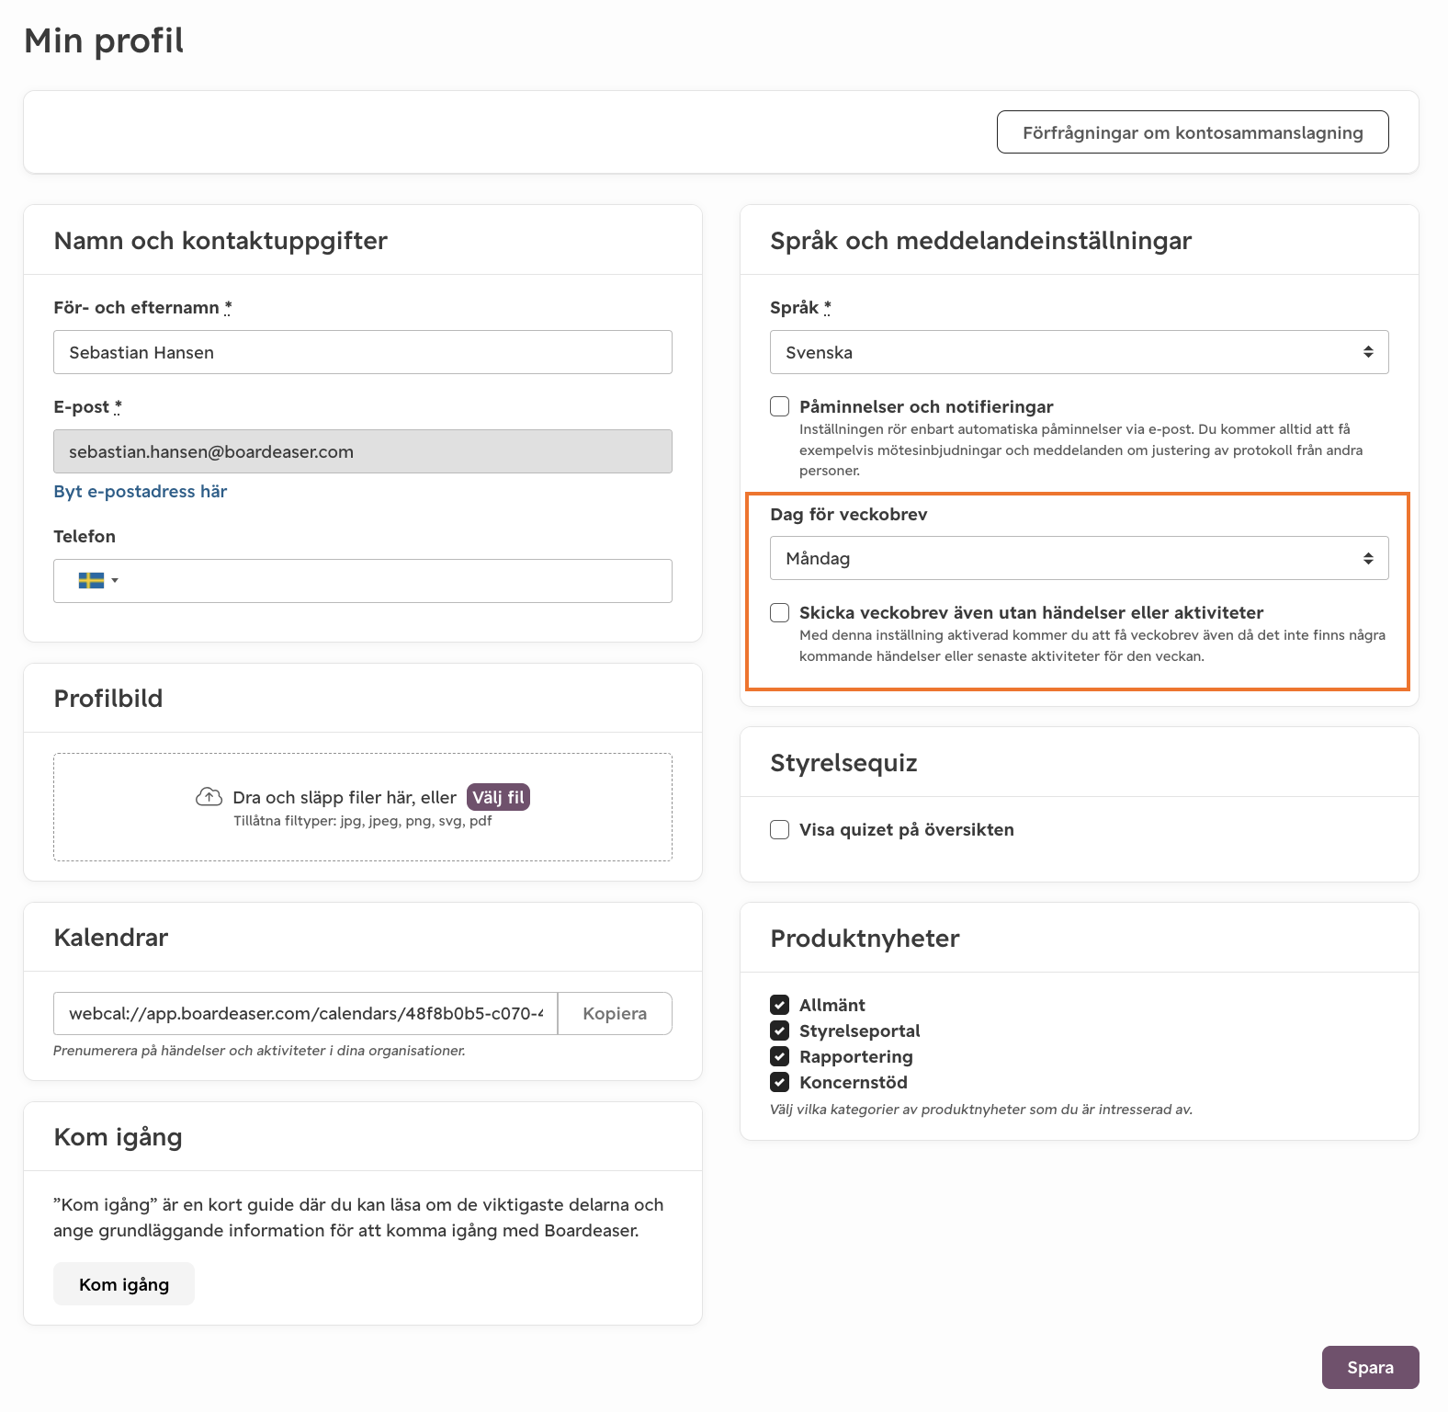Viewport: 1448px width, 1412px height.
Task: Check Visa quizet på översikten
Action: 780,829
